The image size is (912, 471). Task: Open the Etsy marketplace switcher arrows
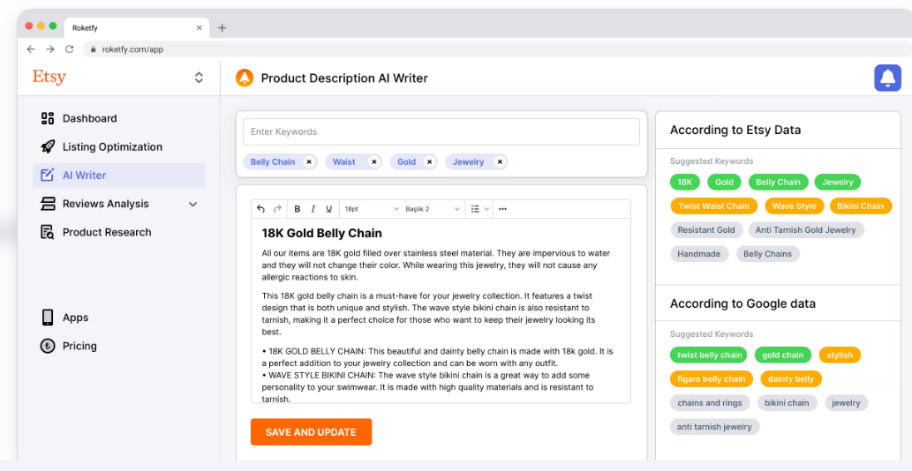[200, 78]
